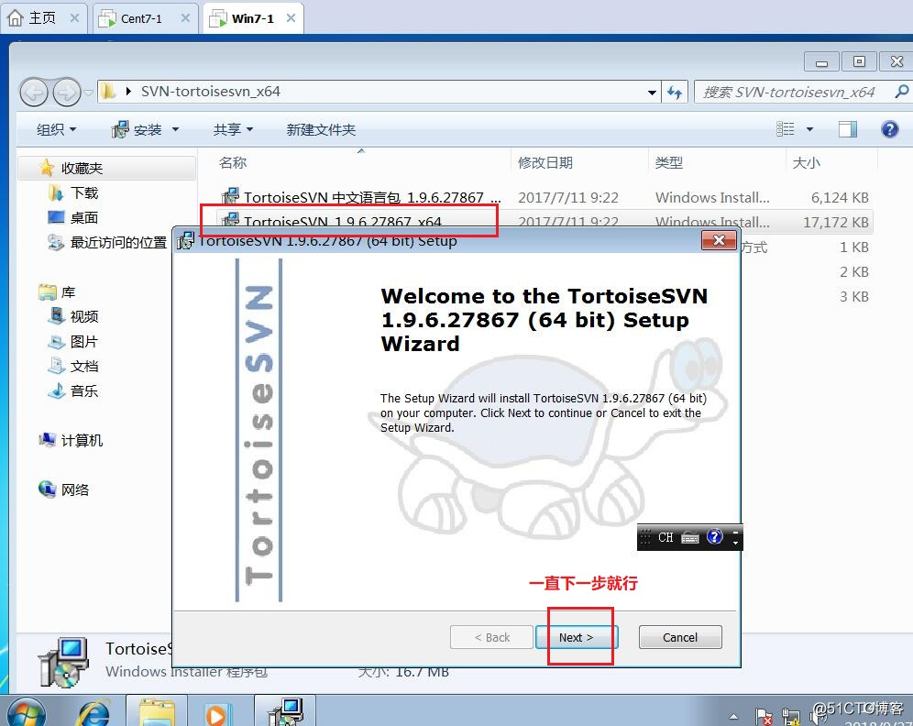Open 桌面 in favorites
Image resolution: width=913 pixels, height=726 pixels.
(x=72, y=218)
